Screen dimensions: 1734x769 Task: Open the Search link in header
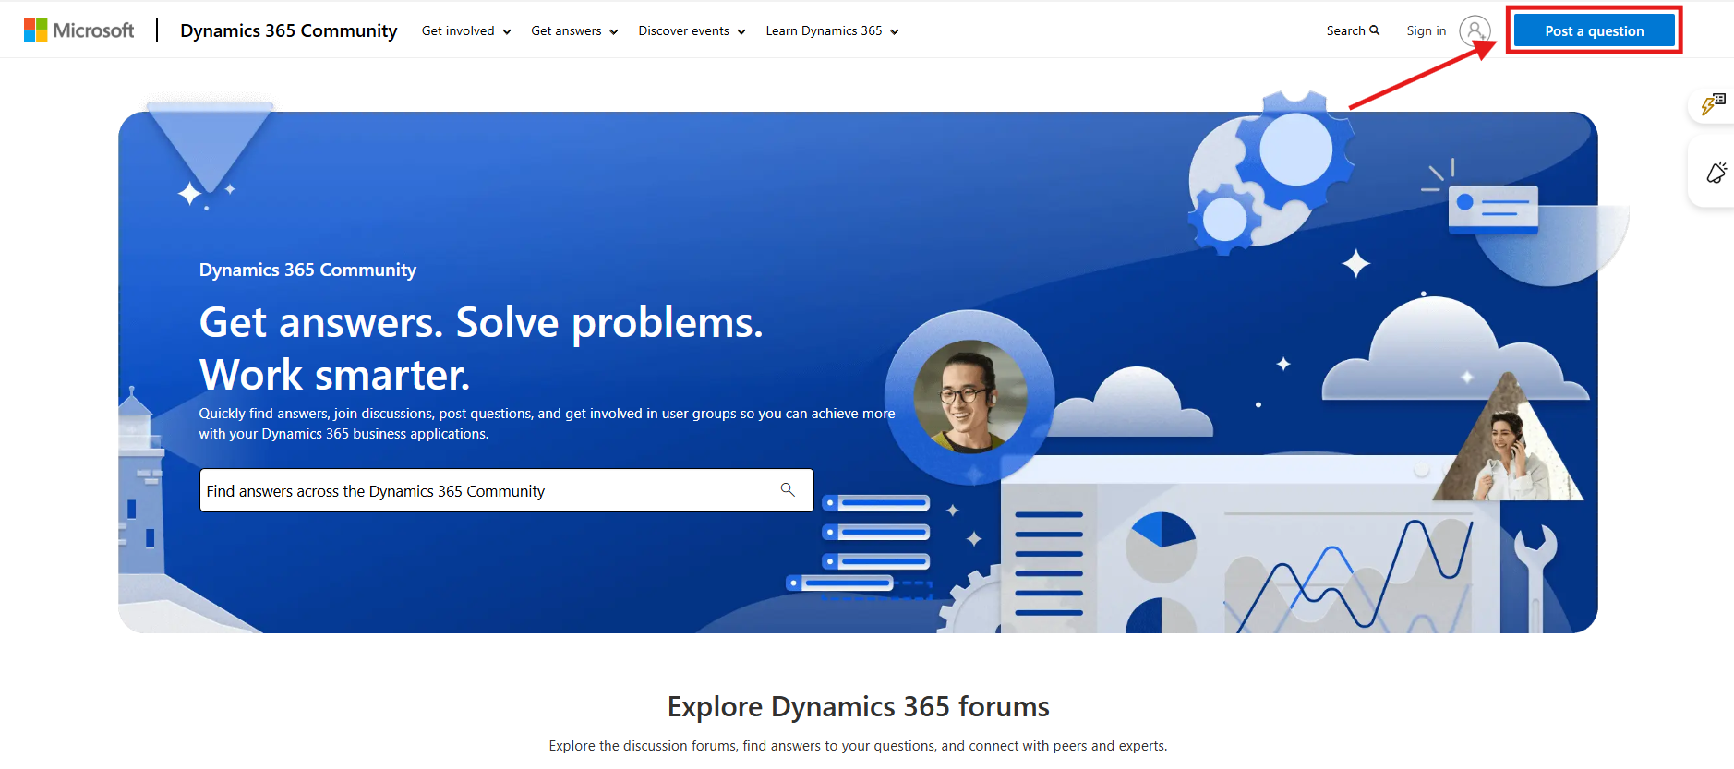pos(1353,30)
